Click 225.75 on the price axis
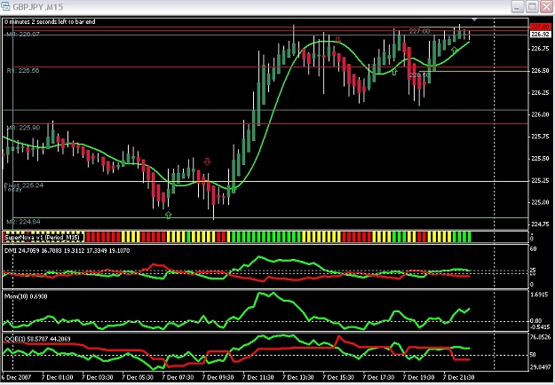555x385 pixels. (x=540, y=137)
